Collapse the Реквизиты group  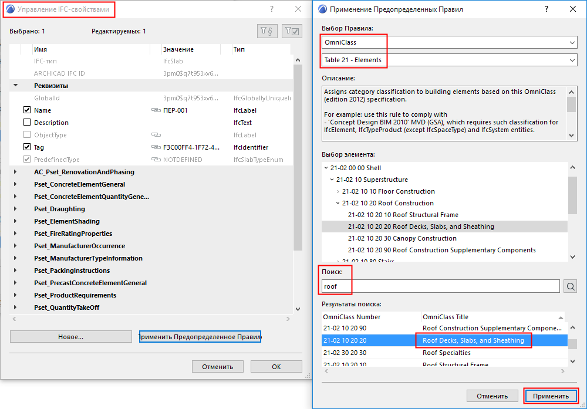(x=15, y=85)
